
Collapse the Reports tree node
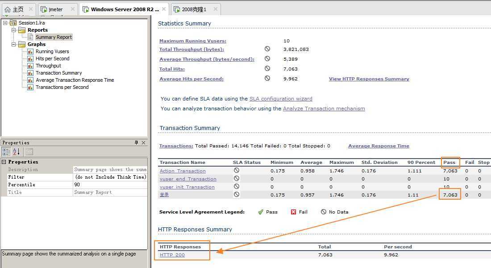coord(13,30)
